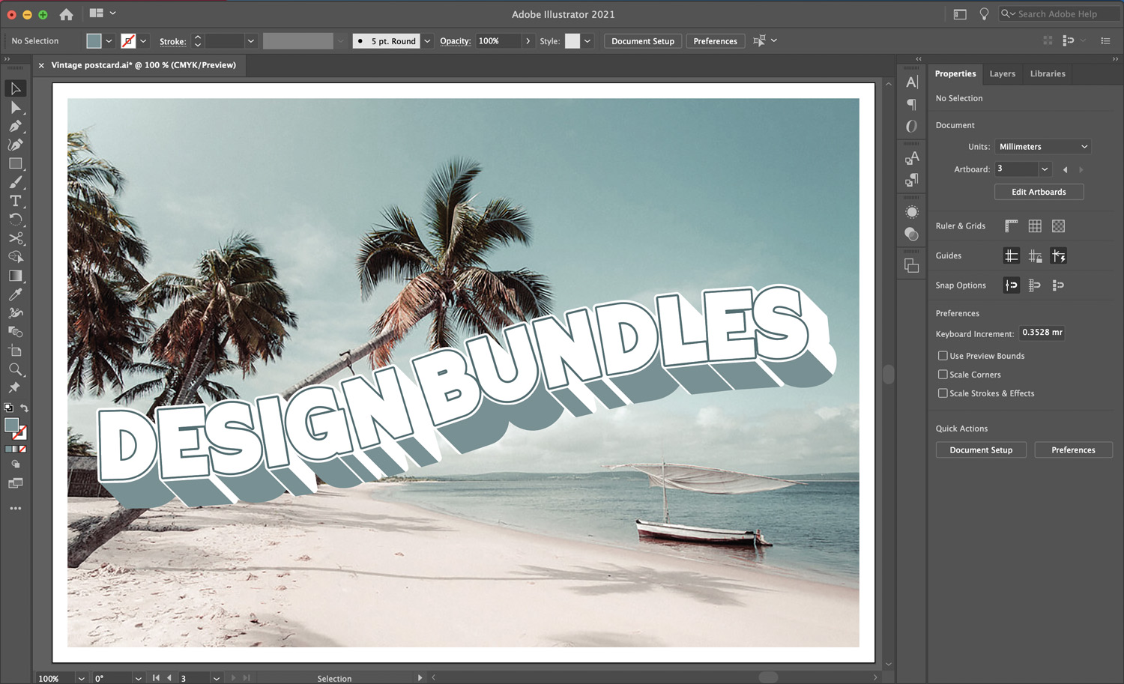Toggle Smart Guides icon
Screen dimensions: 1124x684
pos(1058,255)
